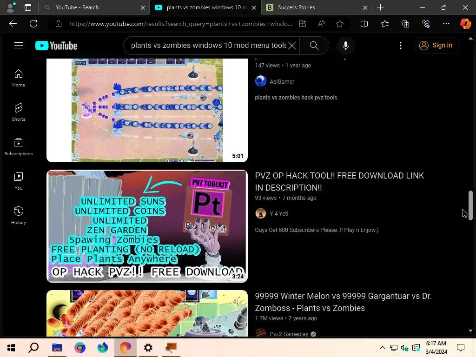Visit the Y 4 Yeti channel name
The image size is (476, 357).
click(279, 214)
